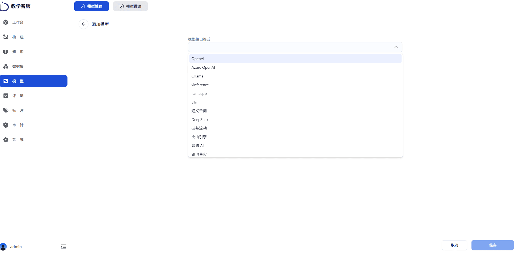Click the 工作台 cube icon in sidebar
The image size is (515, 253).
(6, 22)
